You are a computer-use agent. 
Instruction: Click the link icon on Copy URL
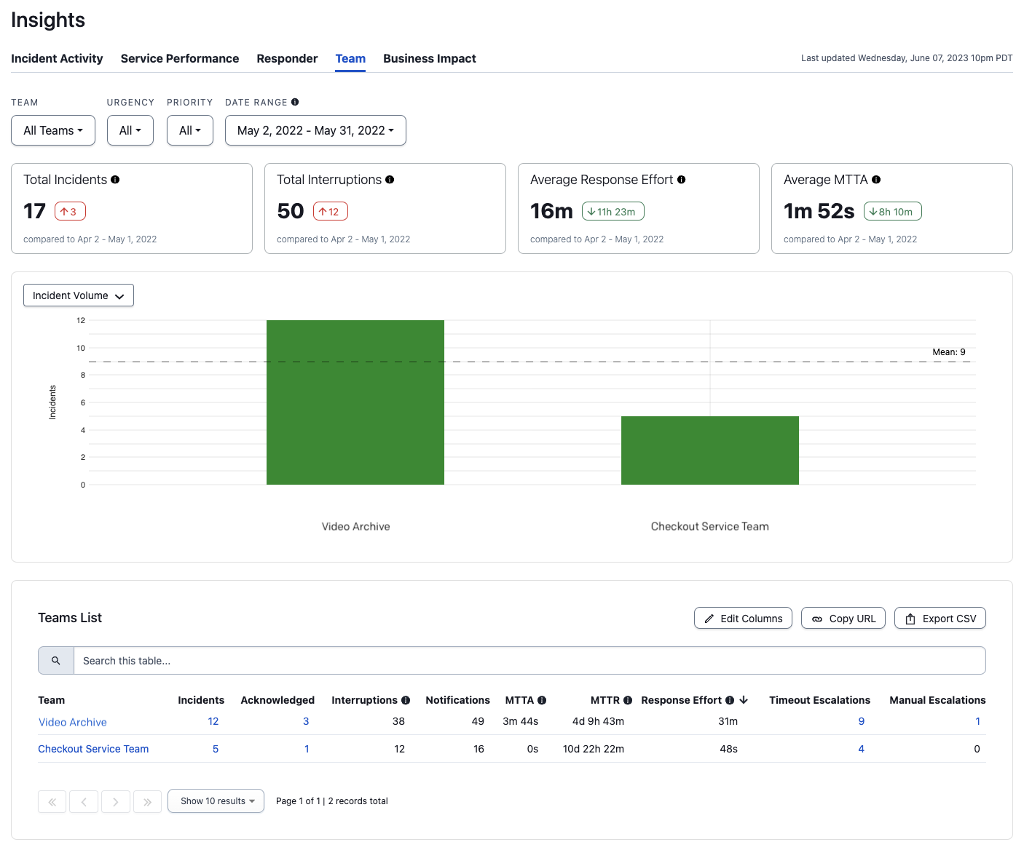tap(817, 618)
